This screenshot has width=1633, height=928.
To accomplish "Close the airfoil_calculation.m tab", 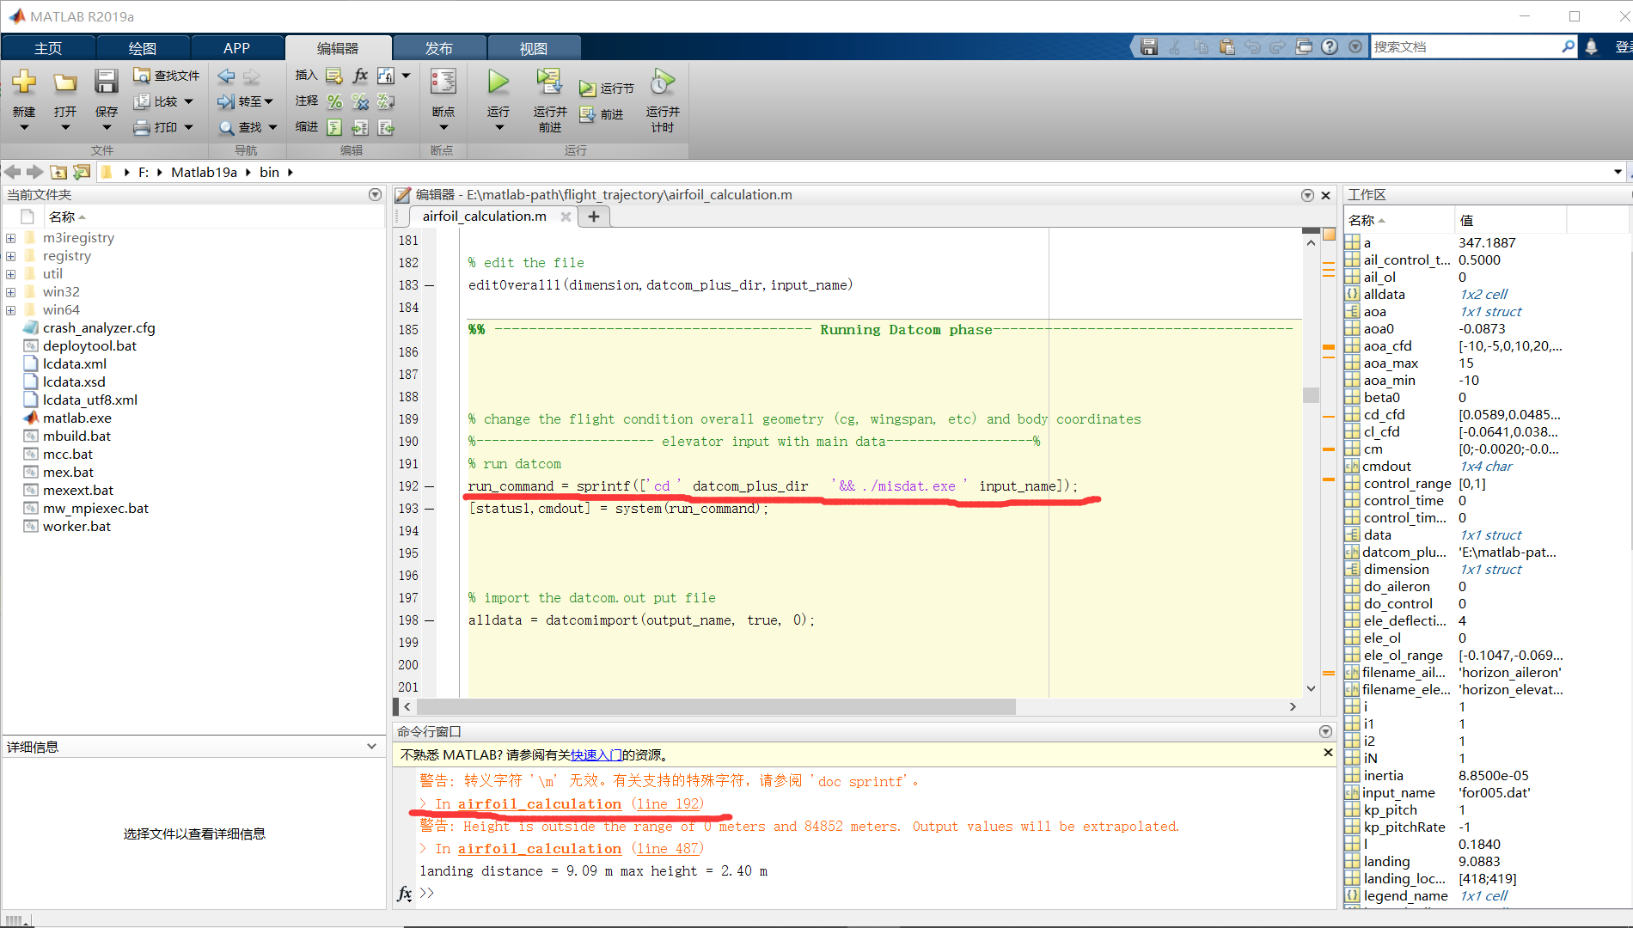I will 566,217.
